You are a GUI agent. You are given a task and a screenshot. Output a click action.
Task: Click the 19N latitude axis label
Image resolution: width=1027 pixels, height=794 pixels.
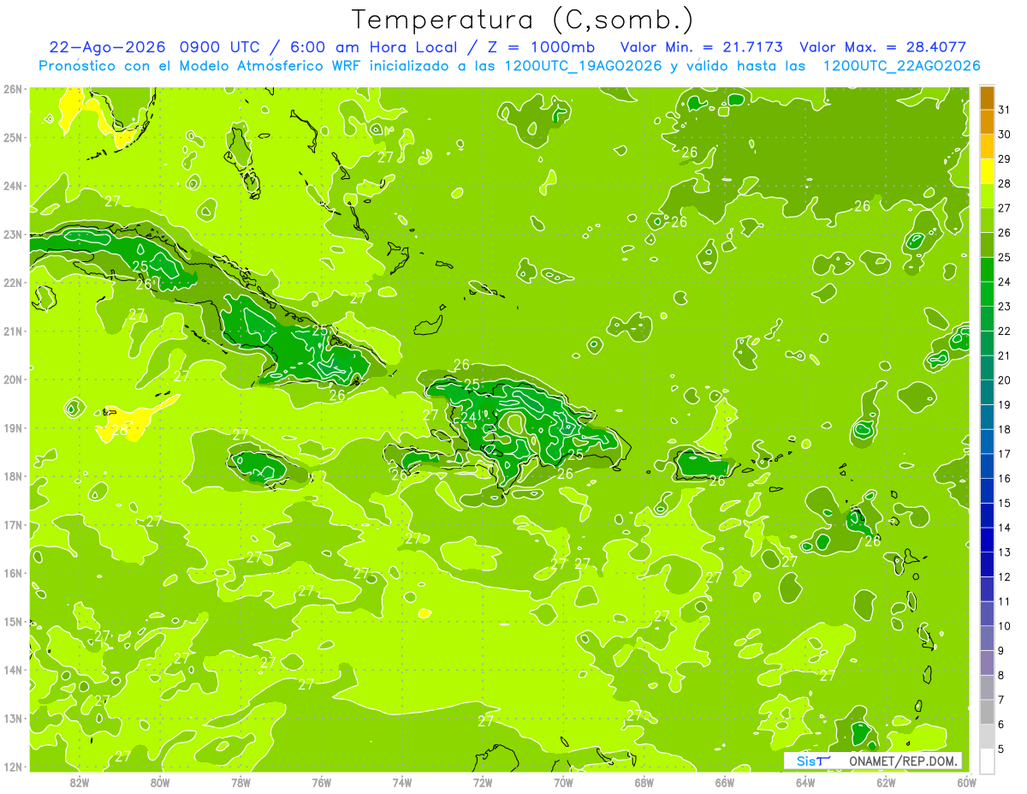pyautogui.click(x=13, y=428)
